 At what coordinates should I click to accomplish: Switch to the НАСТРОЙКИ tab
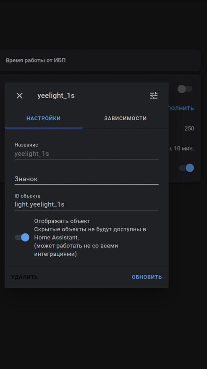(44, 118)
